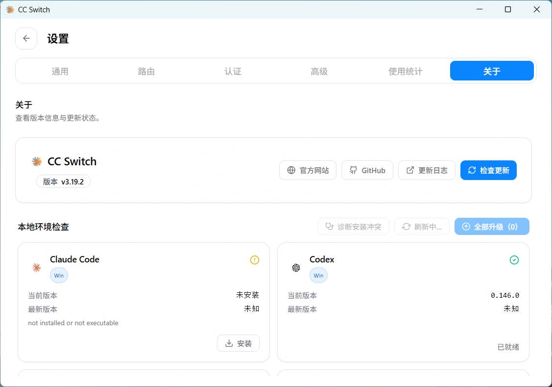Open the 更新日志 changelog button
This screenshot has width=552, height=387.
point(427,170)
